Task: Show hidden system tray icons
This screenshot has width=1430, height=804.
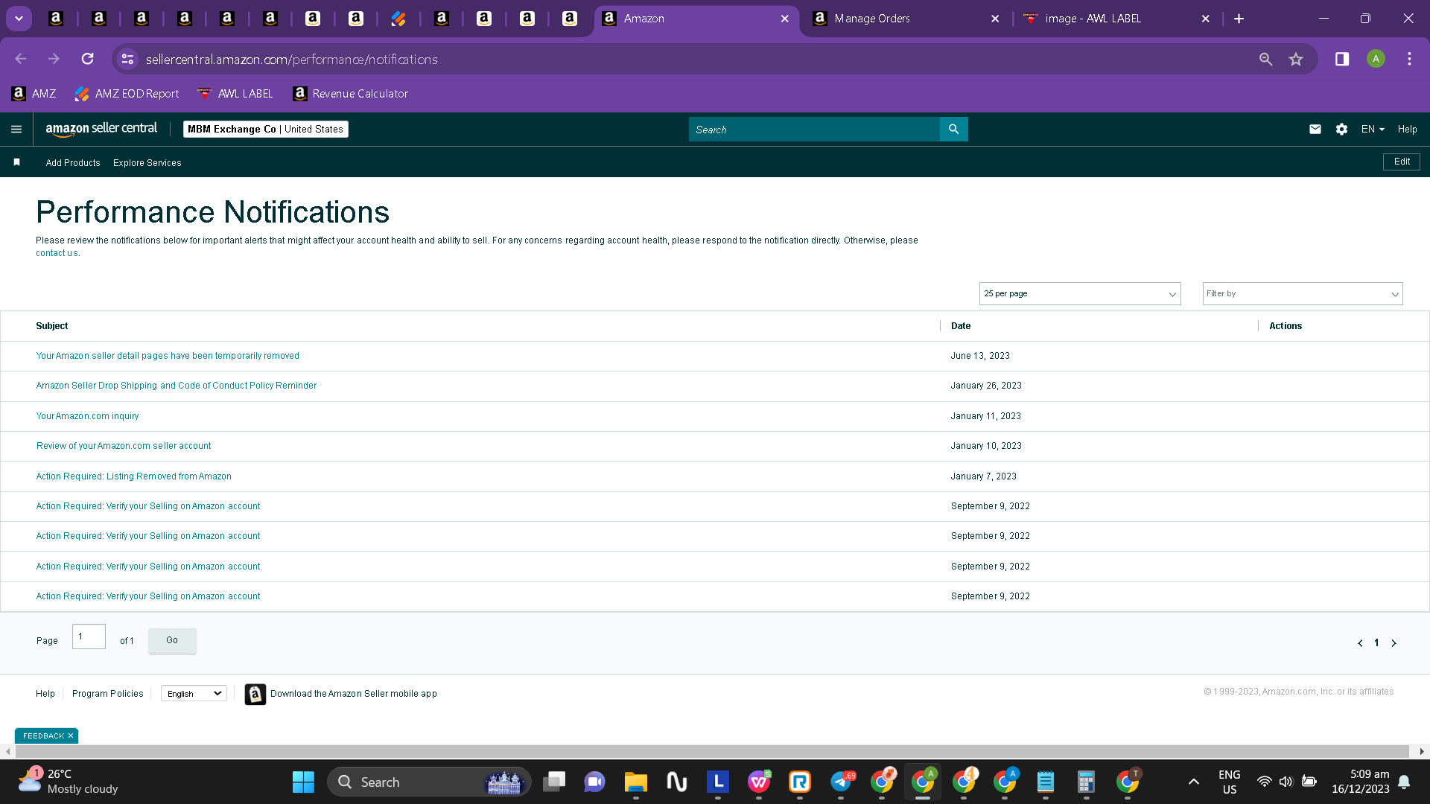Action: 1193,782
